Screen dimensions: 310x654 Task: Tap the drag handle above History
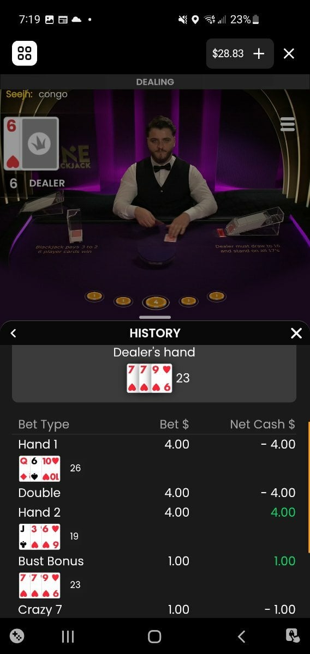pos(155,317)
